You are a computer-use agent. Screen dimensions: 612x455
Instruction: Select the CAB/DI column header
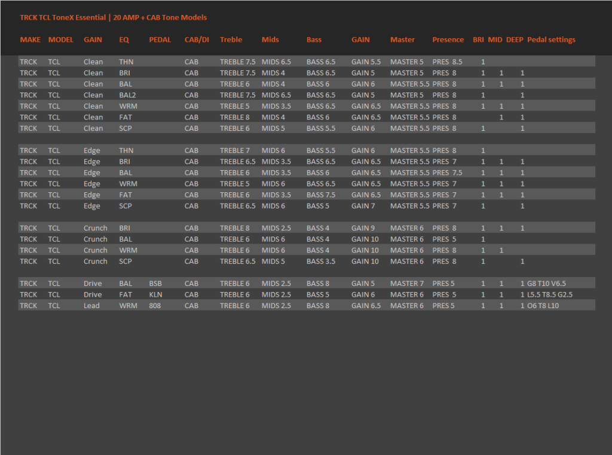tap(197, 40)
